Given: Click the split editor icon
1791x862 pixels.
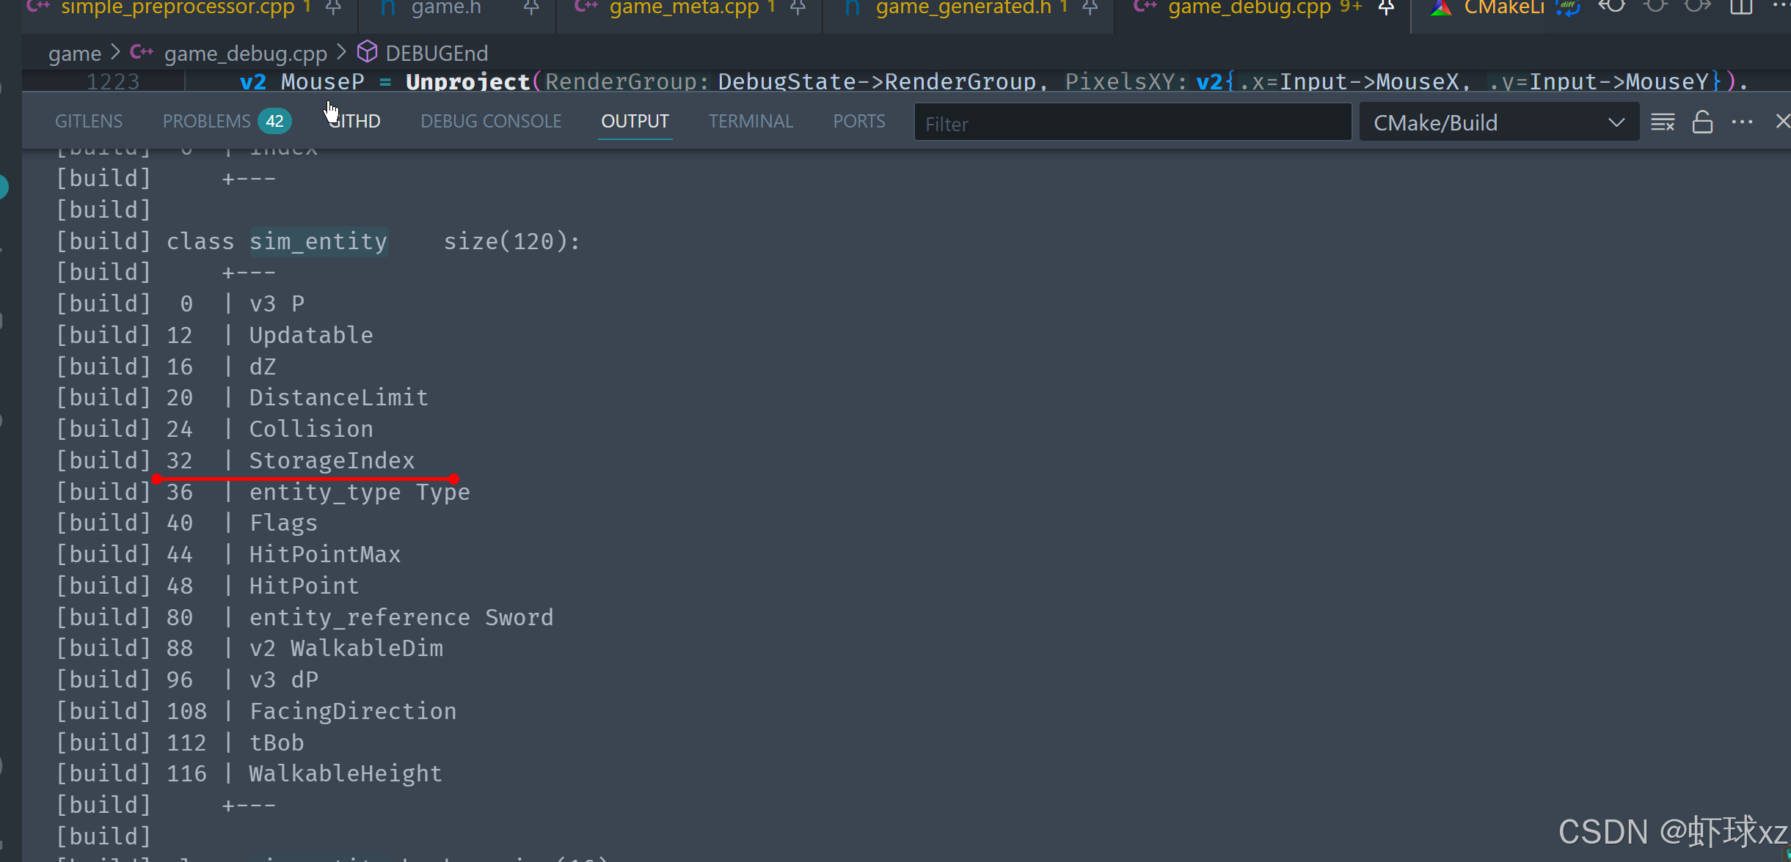Looking at the screenshot, I should click(1740, 7).
